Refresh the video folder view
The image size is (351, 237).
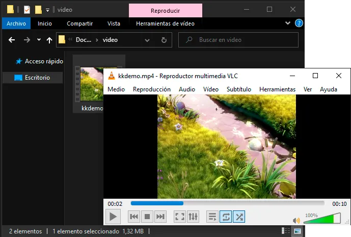(x=164, y=40)
